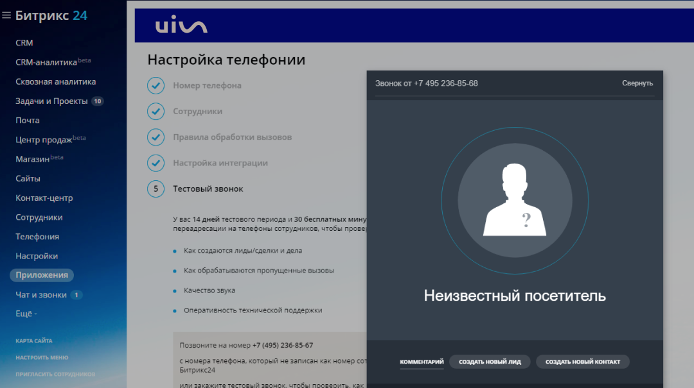
Task: Open the Настройка интеграции step
Action: click(220, 163)
